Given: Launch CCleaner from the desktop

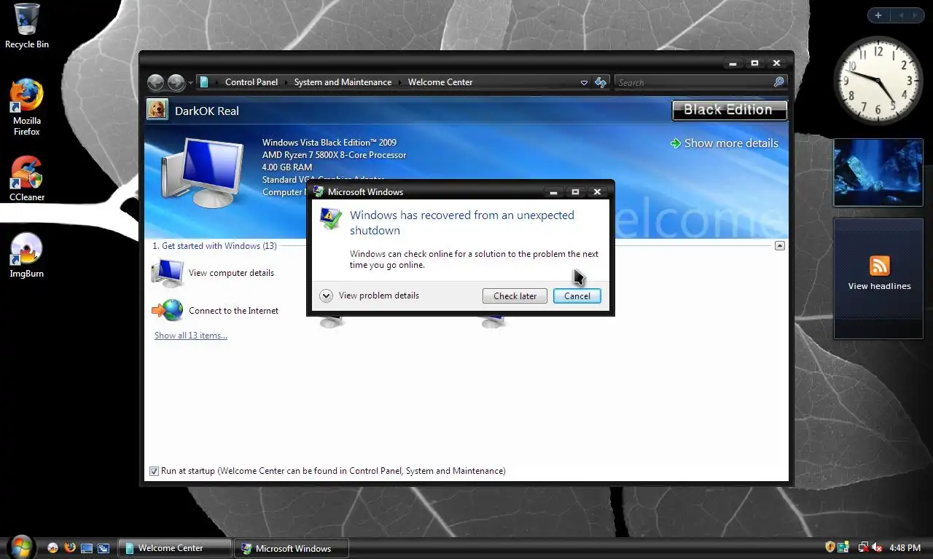Looking at the screenshot, I should [26, 179].
